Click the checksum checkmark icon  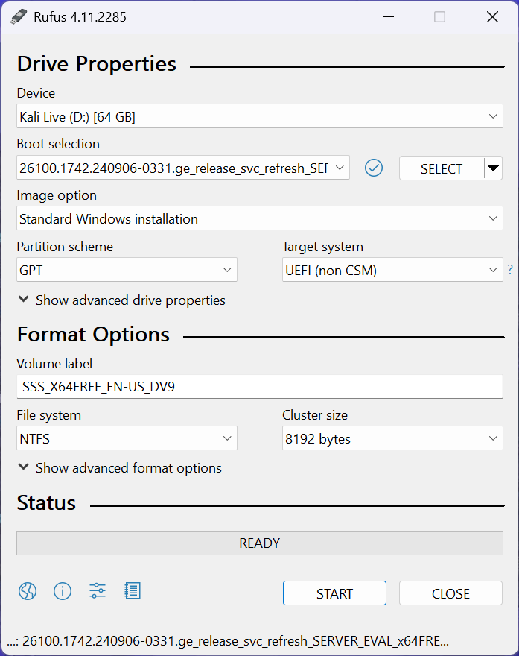(x=374, y=168)
